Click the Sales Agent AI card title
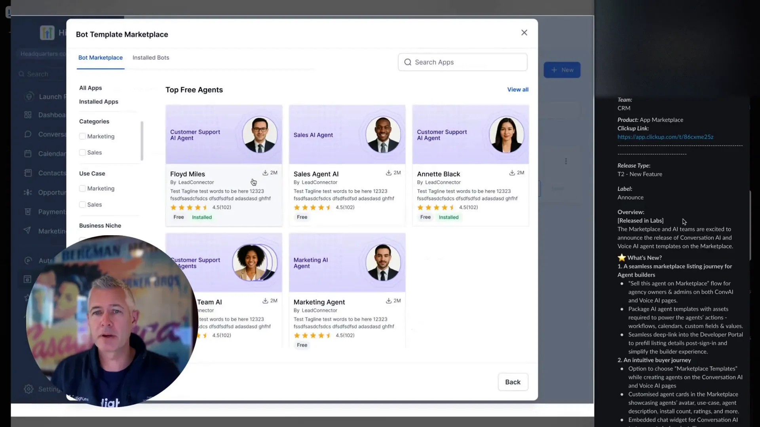Viewport: 760px width, 427px height. [x=316, y=174]
